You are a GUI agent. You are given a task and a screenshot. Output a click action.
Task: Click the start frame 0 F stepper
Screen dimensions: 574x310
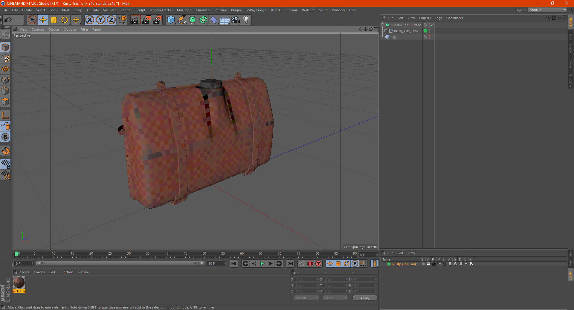33,263
